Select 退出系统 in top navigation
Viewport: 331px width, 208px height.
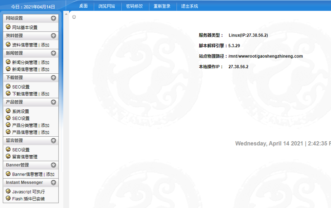tap(190, 6)
